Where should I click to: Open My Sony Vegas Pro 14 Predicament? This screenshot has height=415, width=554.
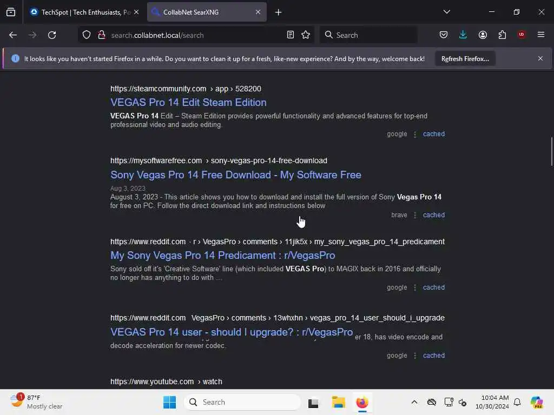(222, 256)
